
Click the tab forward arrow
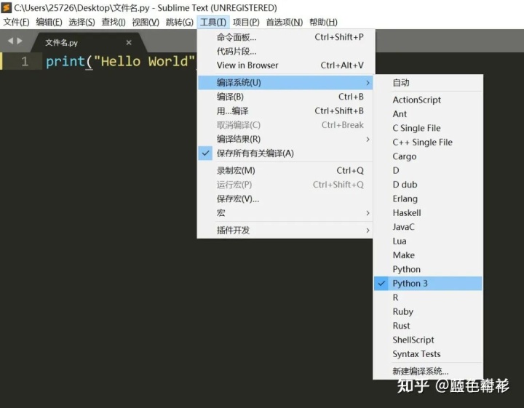[20, 41]
